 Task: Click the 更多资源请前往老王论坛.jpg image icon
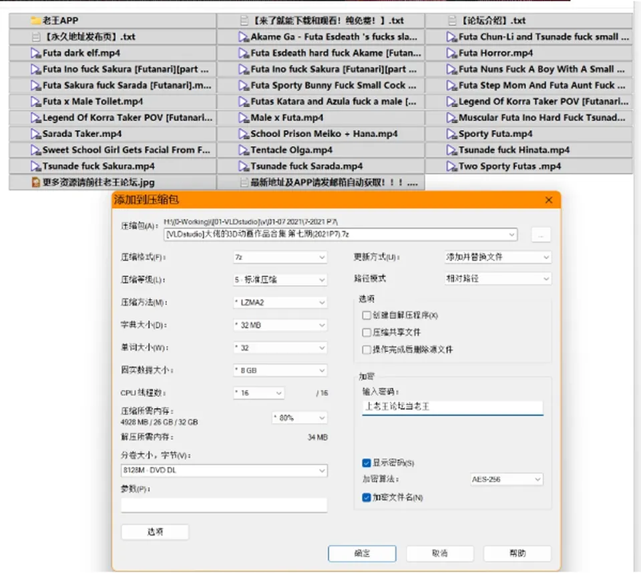click(36, 182)
